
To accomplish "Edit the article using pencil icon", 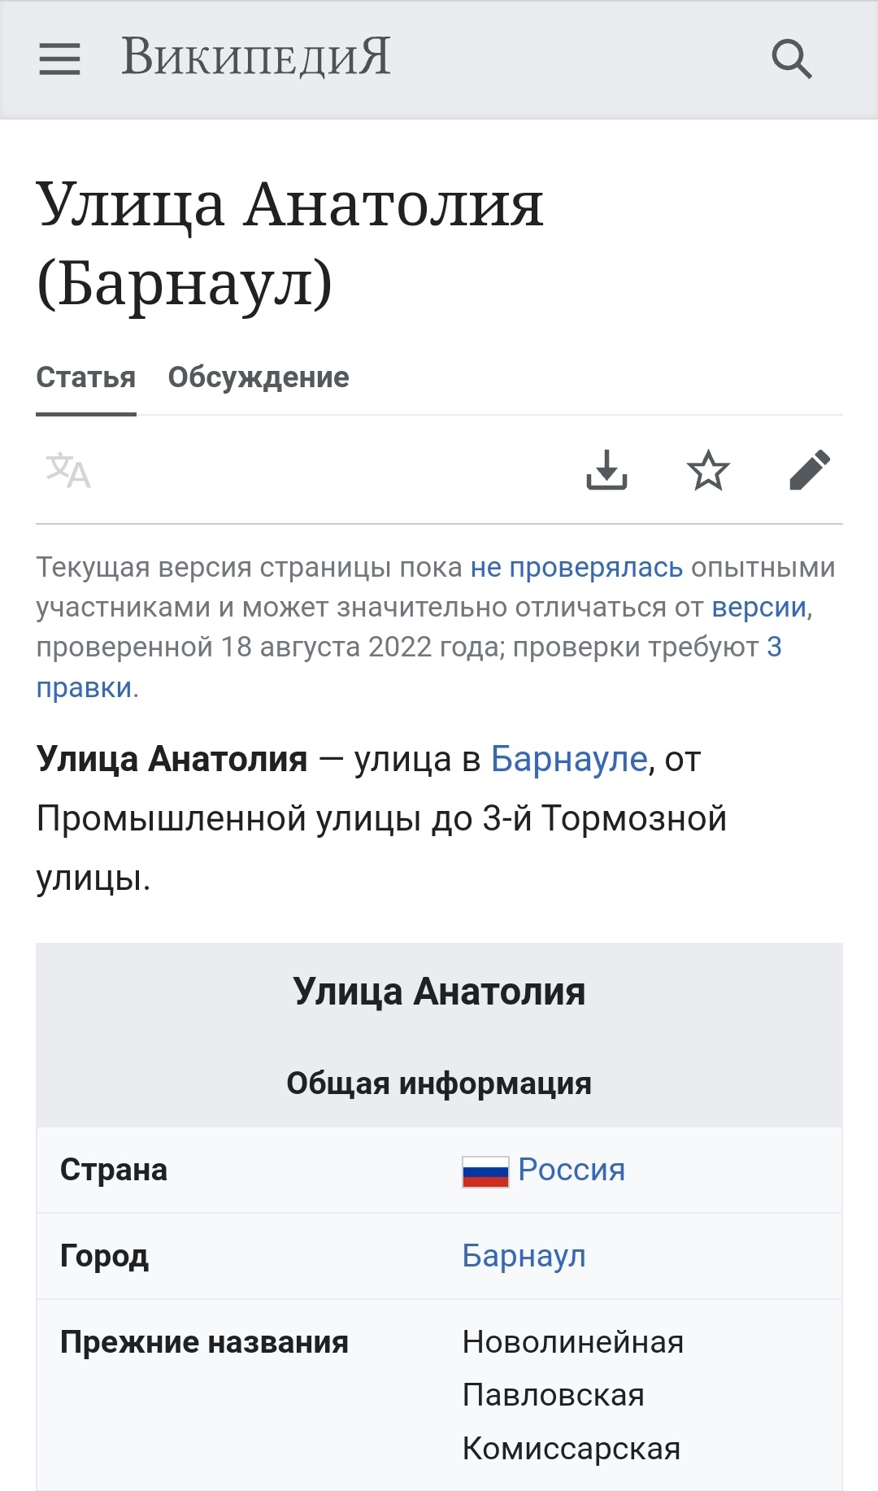I will tap(810, 470).
